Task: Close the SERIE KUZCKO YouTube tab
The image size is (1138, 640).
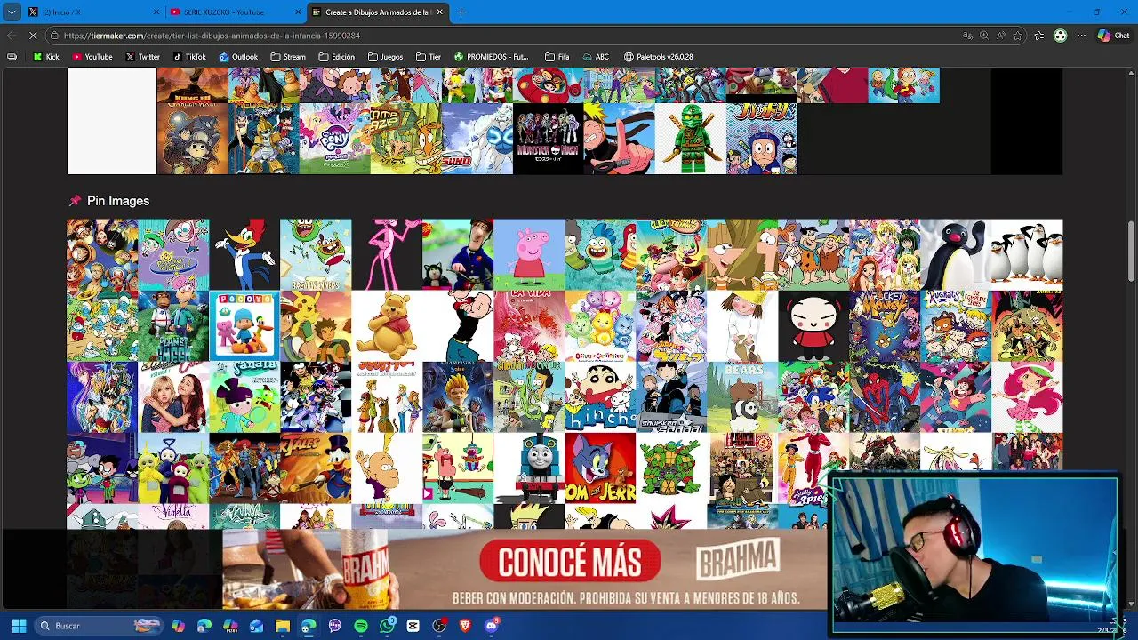Action: 296,12
